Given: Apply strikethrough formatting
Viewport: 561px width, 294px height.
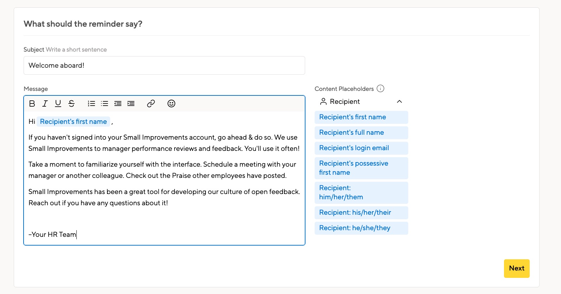Looking at the screenshot, I should (x=71, y=103).
